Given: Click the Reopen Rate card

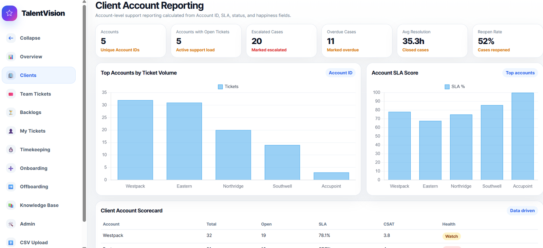Looking at the screenshot, I should pos(508,41).
